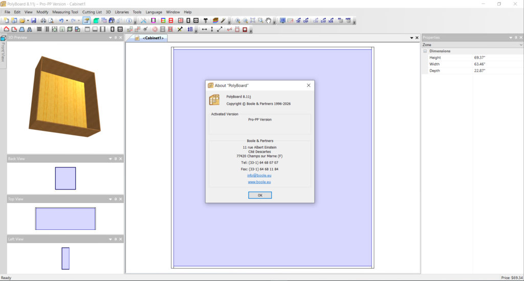The image size is (524, 281).
Task: Click the colored material layers icon
Action: point(215,20)
